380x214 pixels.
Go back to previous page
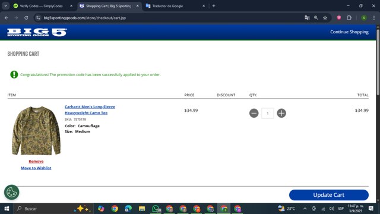pyautogui.click(x=7, y=18)
